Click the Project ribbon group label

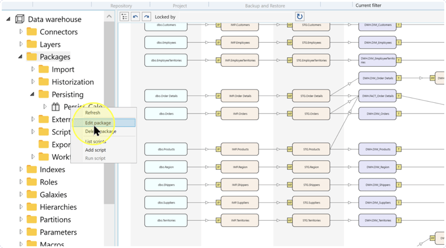point(180,6)
